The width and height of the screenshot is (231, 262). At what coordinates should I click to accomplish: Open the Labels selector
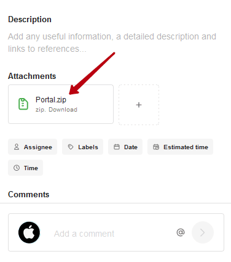82,147
